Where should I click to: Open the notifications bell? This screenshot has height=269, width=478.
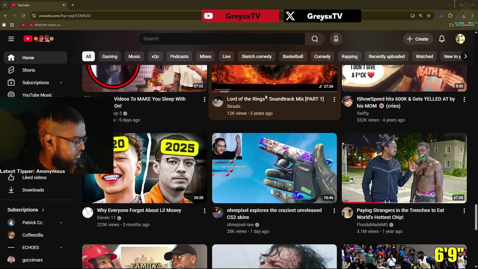coord(442,39)
